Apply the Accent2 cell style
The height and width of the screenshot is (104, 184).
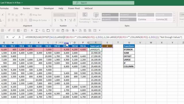click(x=128, y=15)
